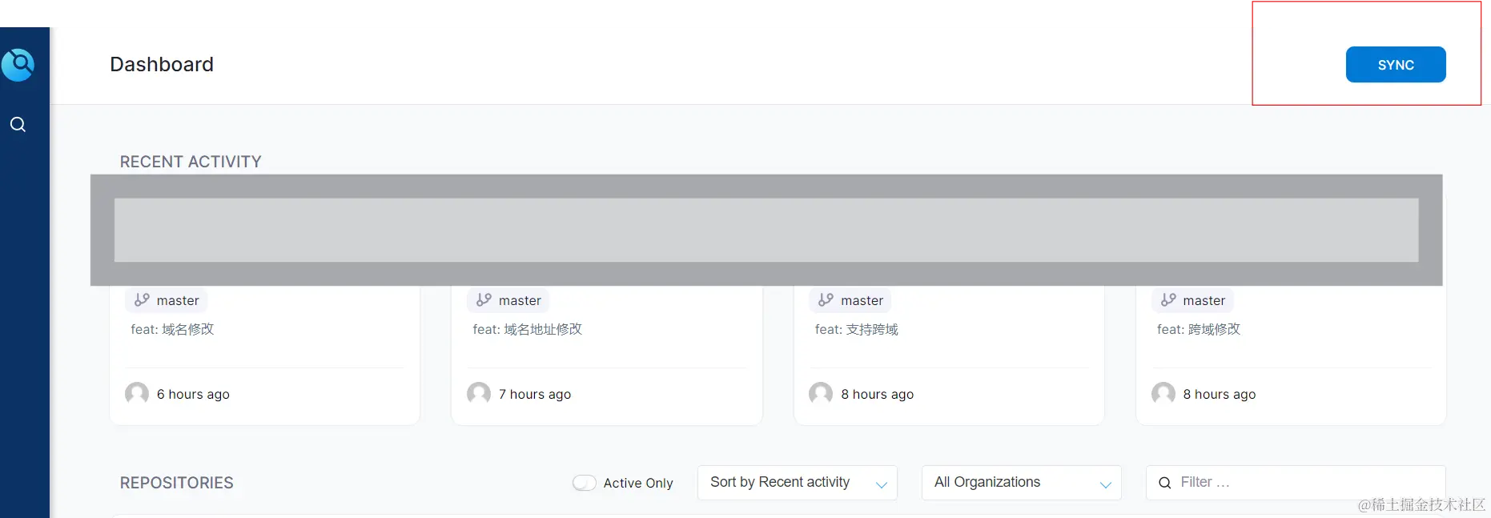The image size is (1491, 518).
Task: Click the Drone logo icon in sidebar
Action: (18, 65)
